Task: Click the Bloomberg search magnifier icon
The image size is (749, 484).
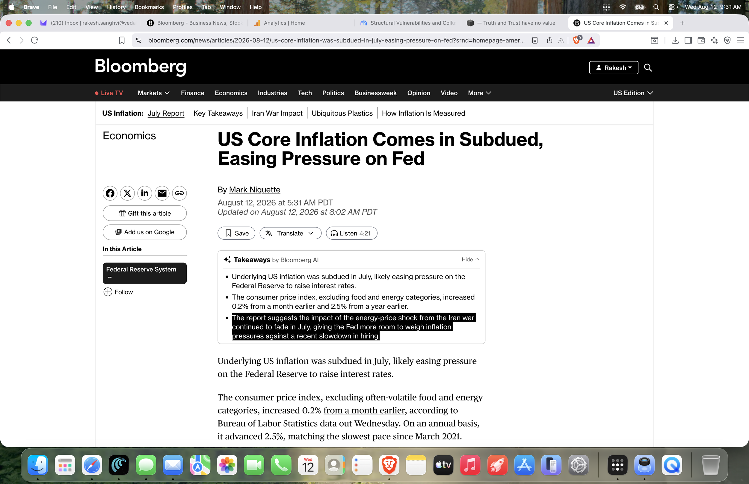Action: click(648, 68)
